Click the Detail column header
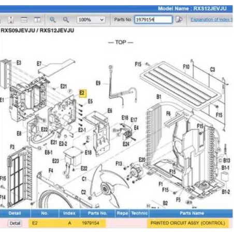 (x=14, y=213)
